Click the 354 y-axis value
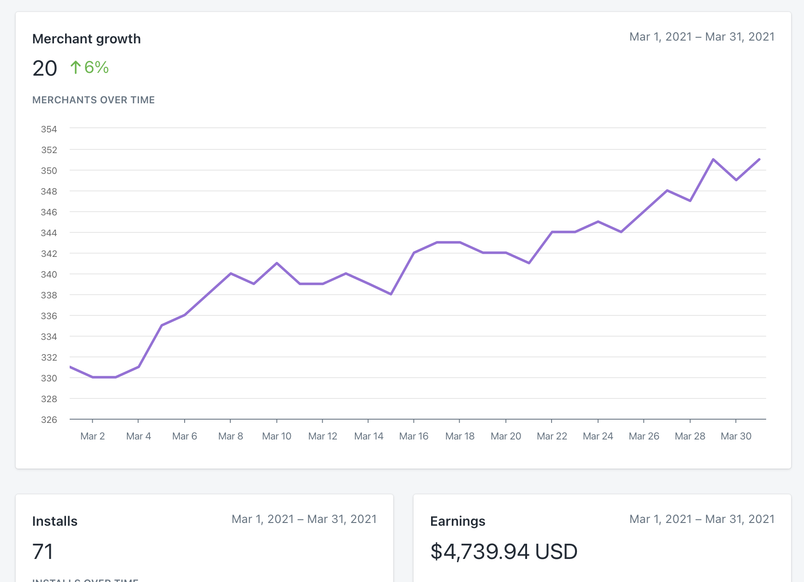This screenshot has width=804, height=582. click(x=49, y=129)
